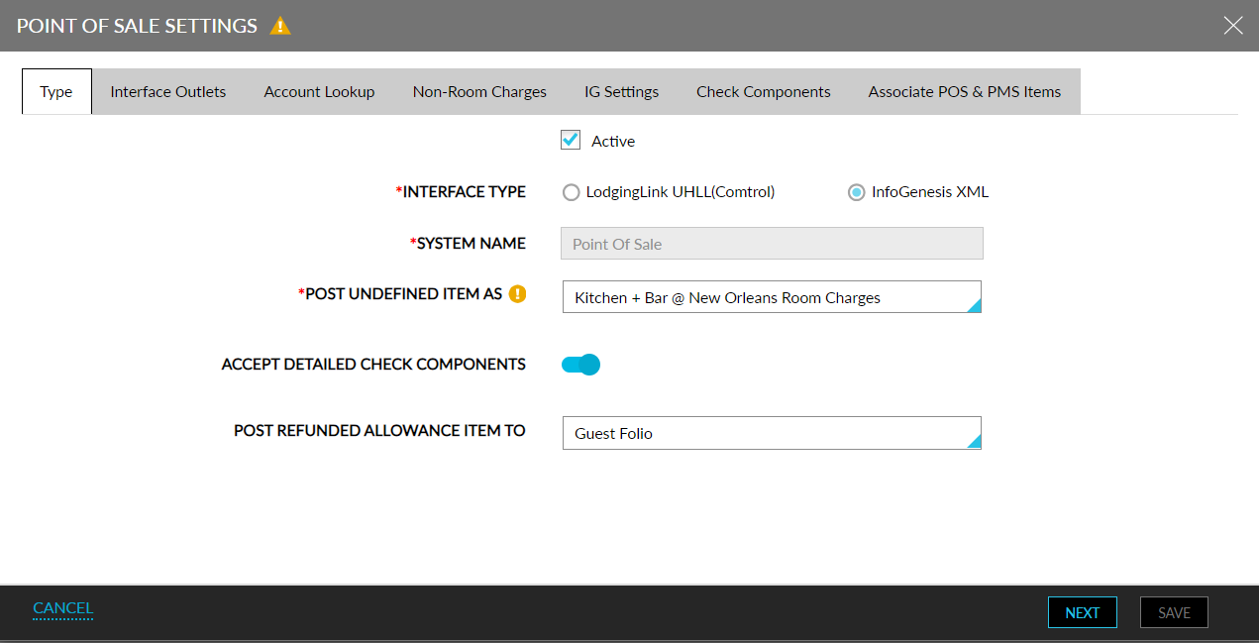Open Associate POS & PMS Items tab

(x=964, y=91)
